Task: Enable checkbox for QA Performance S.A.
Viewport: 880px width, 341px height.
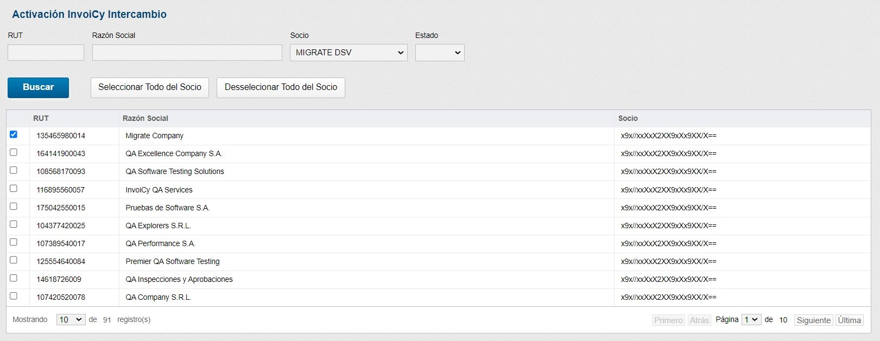Action: (x=14, y=242)
